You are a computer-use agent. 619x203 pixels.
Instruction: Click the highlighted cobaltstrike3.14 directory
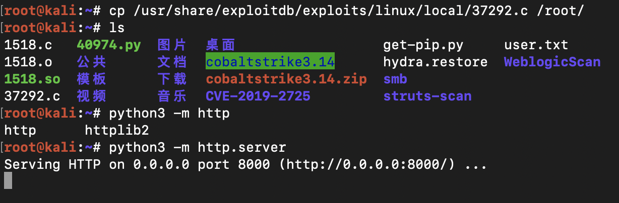(270, 62)
